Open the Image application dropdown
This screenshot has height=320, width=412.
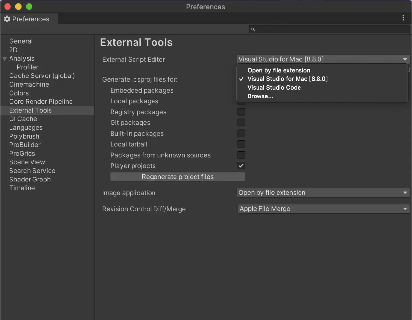point(323,193)
